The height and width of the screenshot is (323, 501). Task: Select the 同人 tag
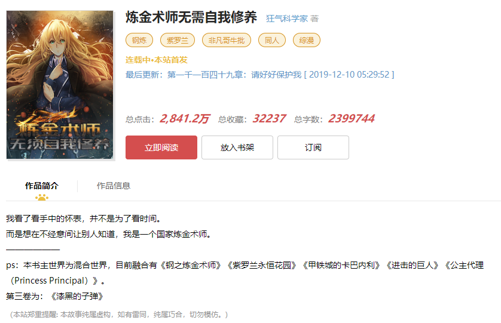point(272,40)
